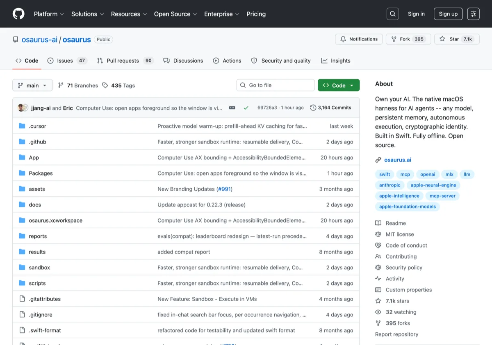Viewport: 492px width, 345px height.
Task: Click the App folder icon
Action: click(x=22, y=158)
